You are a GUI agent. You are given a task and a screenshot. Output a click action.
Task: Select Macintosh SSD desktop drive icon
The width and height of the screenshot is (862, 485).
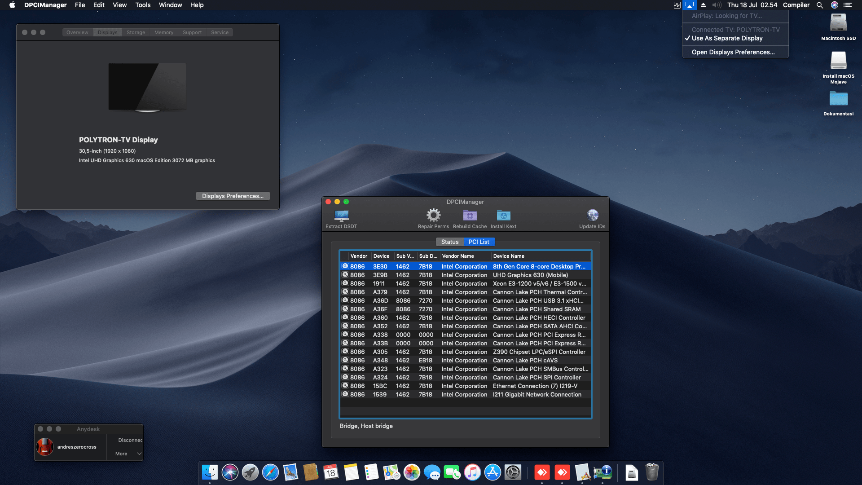[838, 22]
